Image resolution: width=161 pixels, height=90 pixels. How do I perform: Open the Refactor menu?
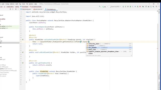point(12,4)
